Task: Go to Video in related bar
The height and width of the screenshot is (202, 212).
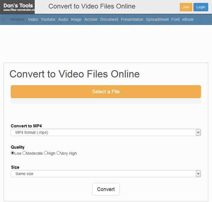Action: click(x=33, y=19)
